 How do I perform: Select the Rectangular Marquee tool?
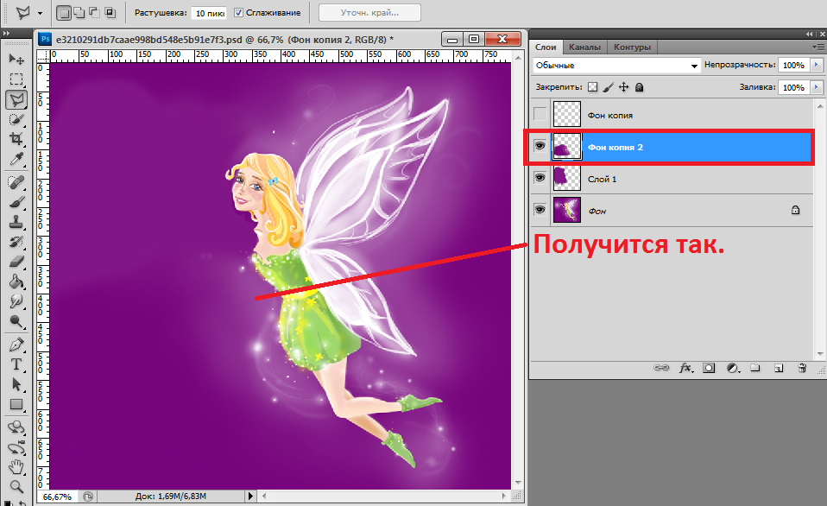coord(16,79)
